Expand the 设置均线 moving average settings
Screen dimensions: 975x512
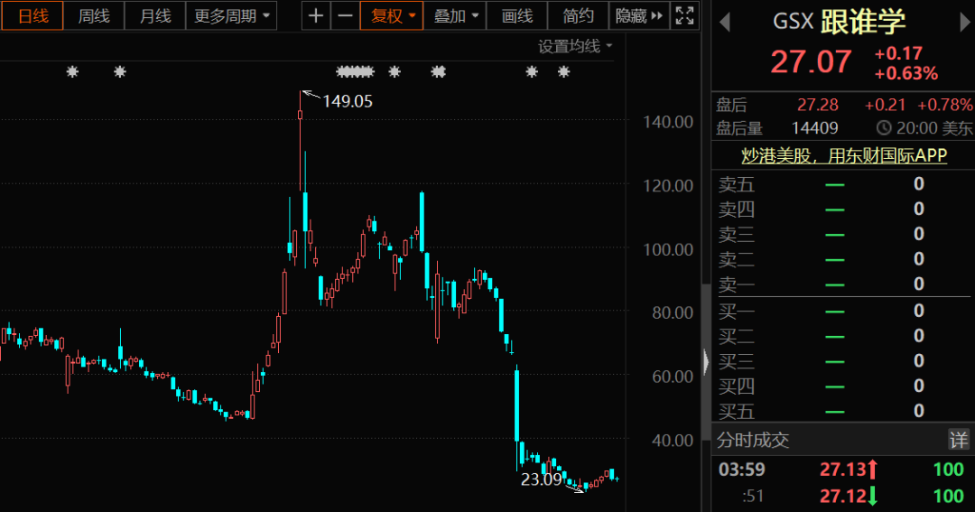pyautogui.click(x=575, y=46)
